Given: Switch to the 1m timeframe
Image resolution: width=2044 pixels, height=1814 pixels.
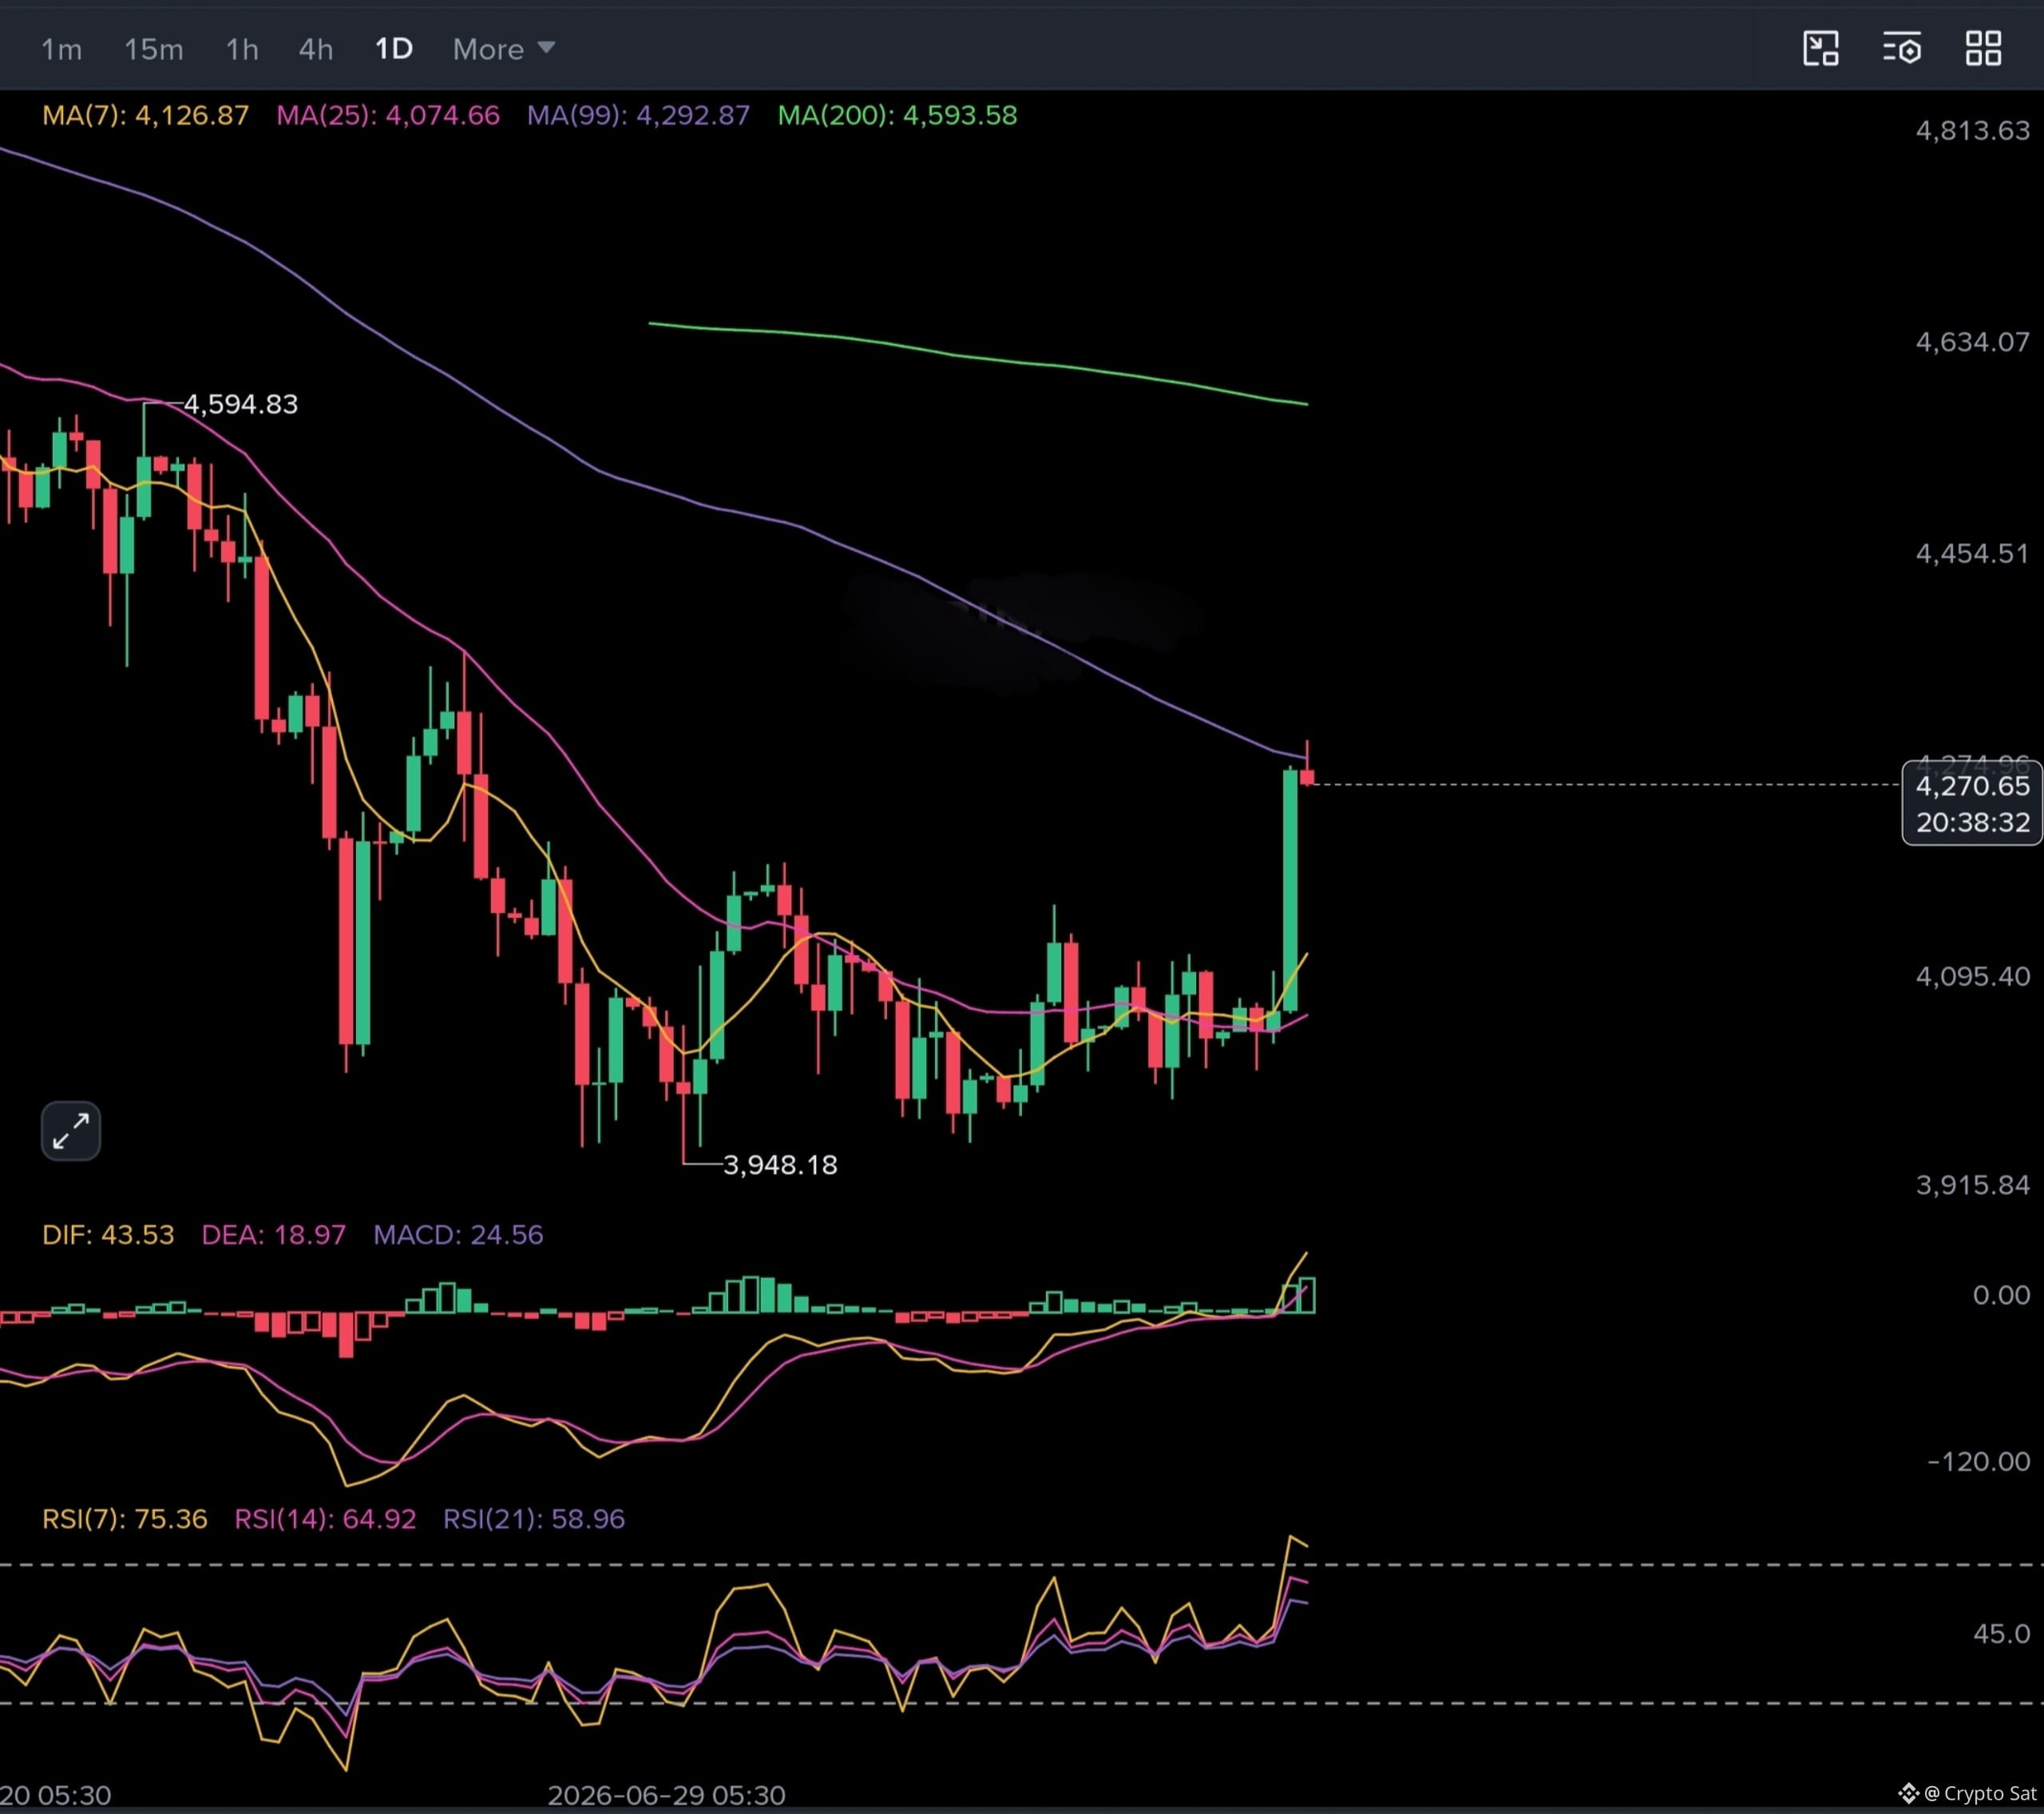Looking at the screenshot, I should click(x=61, y=49).
